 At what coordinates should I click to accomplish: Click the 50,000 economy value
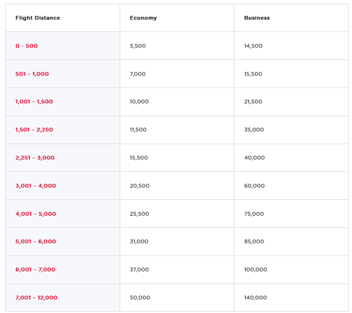click(140, 297)
